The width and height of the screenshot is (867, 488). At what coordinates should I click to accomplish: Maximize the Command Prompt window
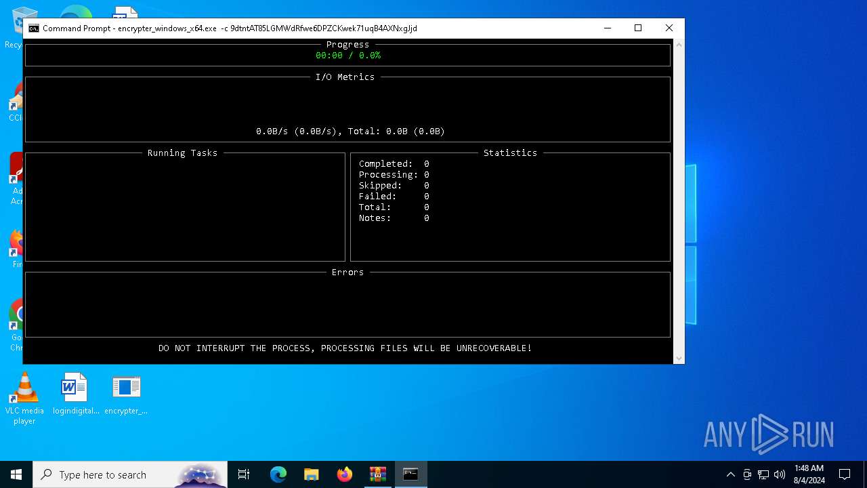[x=638, y=28]
